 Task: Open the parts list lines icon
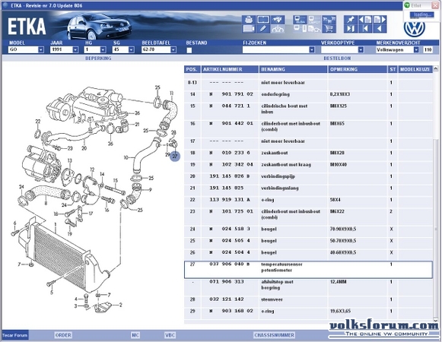point(249,29)
